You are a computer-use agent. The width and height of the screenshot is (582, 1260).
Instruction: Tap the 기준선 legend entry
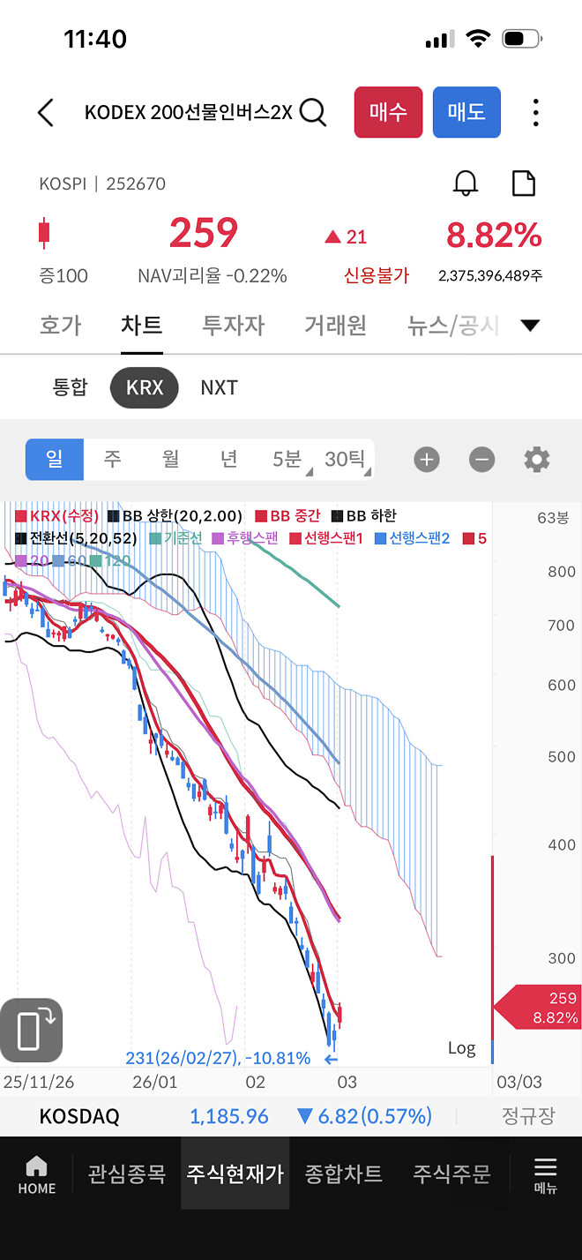[176, 537]
